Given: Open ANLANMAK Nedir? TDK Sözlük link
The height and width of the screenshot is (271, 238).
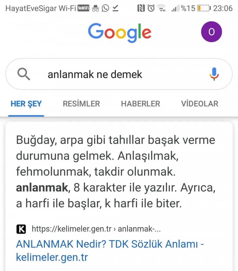Looking at the screenshot, I should (110, 251).
